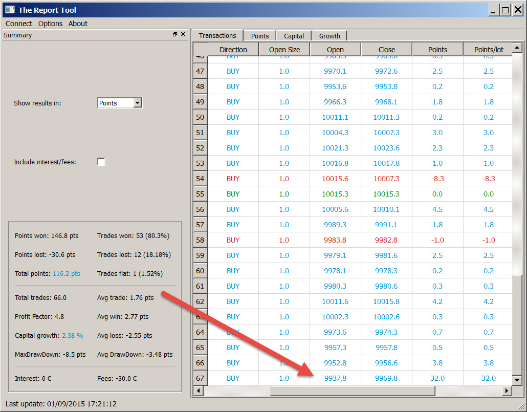Maximize the Report Tool window
Image resolution: width=527 pixels, height=412 pixels.
click(x=505, y=10)
